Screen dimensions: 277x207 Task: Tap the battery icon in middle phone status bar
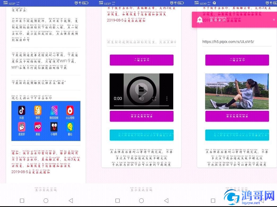click(x=181, y=3)
